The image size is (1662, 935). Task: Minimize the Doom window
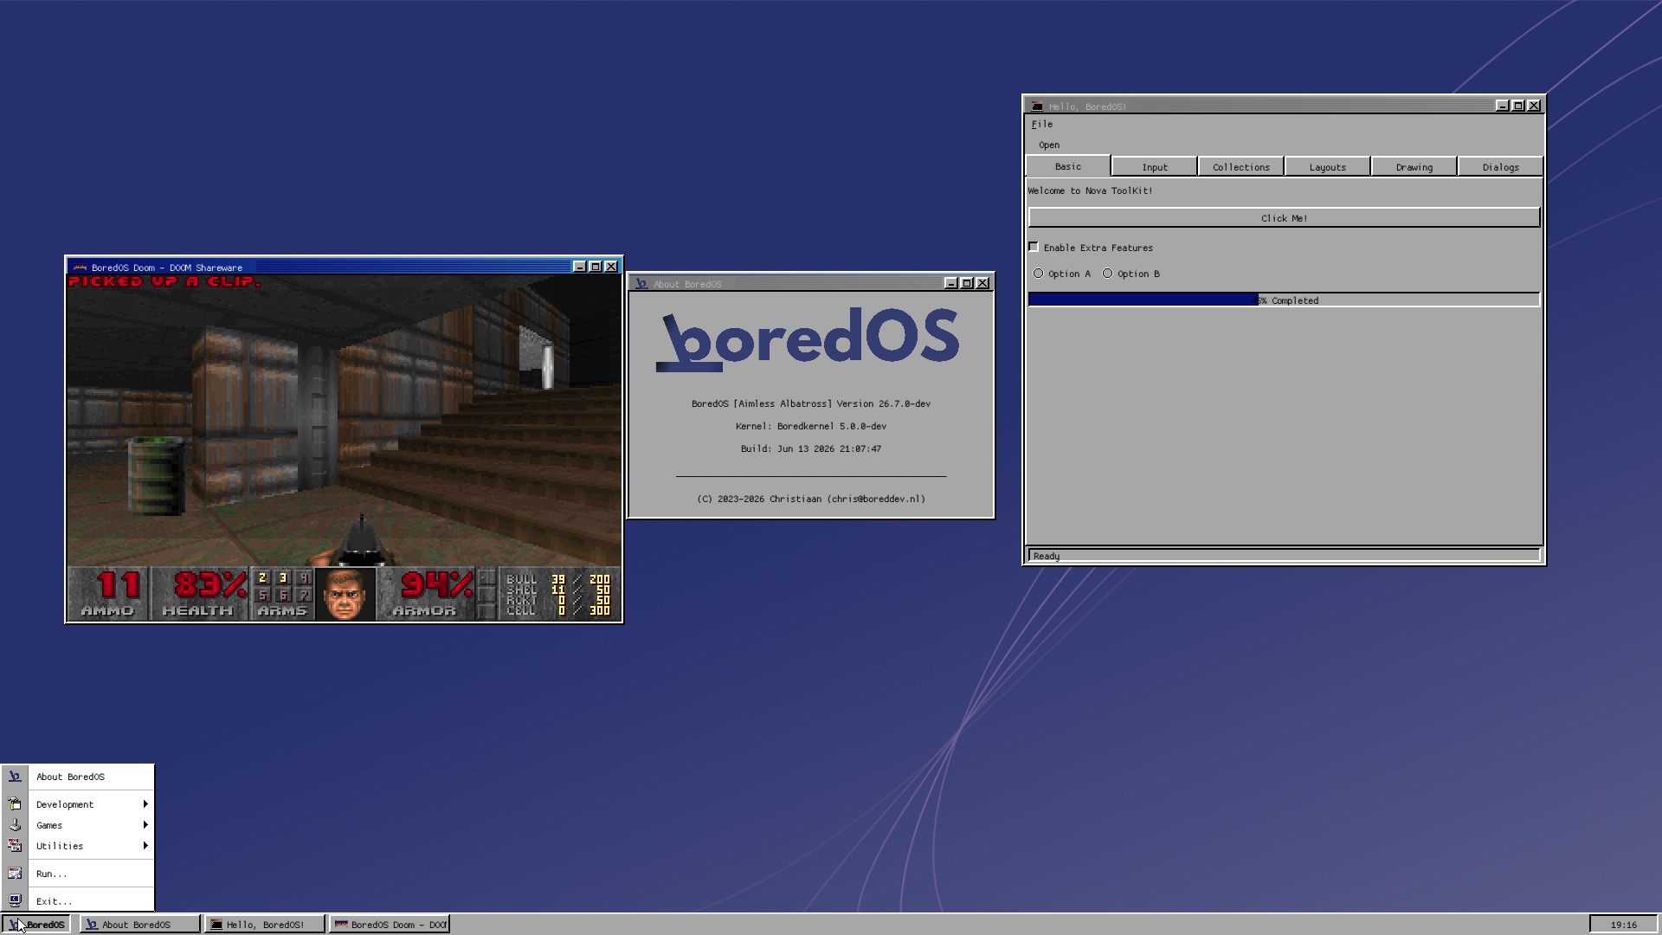pyautogui.click(x=580, y=267)
